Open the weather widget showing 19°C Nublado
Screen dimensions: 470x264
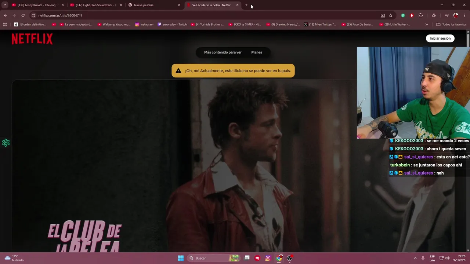[x=14, y=258]
